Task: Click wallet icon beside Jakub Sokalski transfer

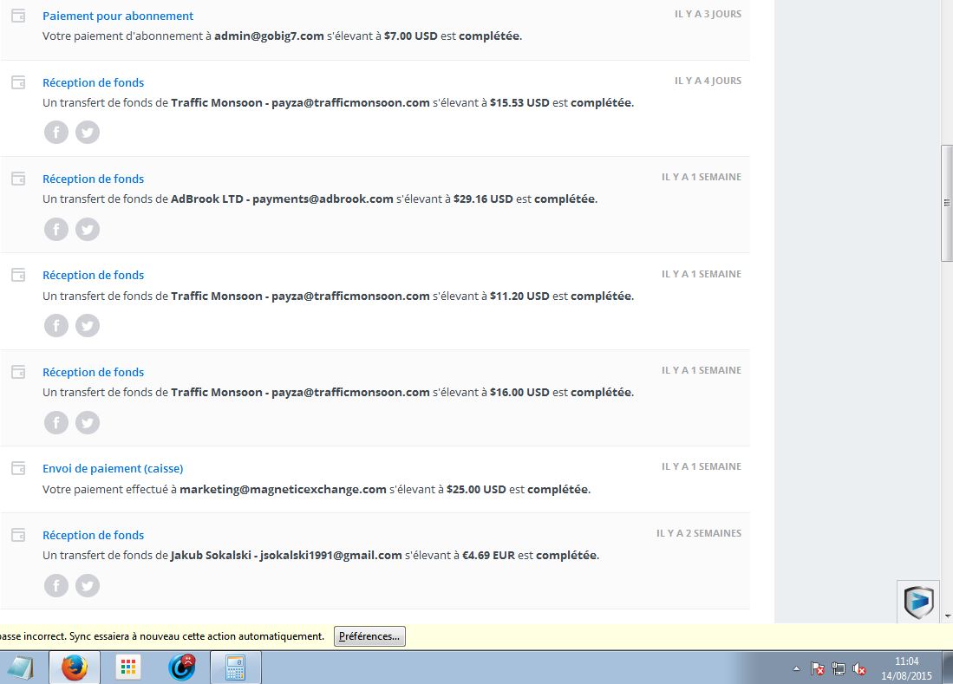Action: pos(19,535)
